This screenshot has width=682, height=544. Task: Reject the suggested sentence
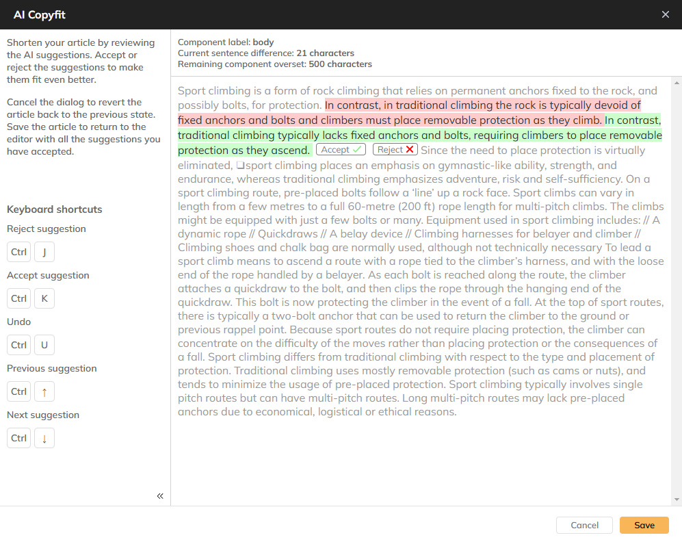pyautogui.click(x=395, y=150)
